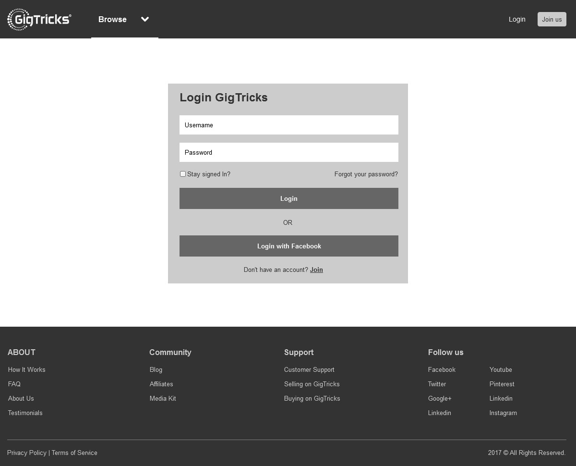Open How It Works footer link
Image resolution: width=576 pixels, height=466 pixels.
point(27,369)
